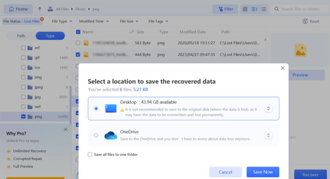The height and width of the screenshot is (179, 330).
Task: Check the erf folder checkbox
Action: click(x=23, y=48)
